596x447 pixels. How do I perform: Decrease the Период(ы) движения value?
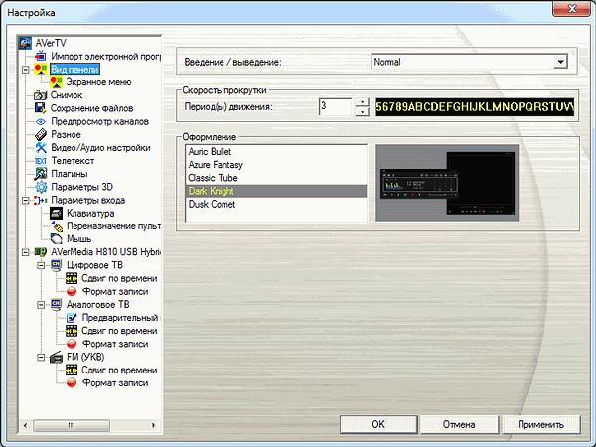(363, 111)
